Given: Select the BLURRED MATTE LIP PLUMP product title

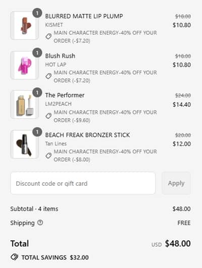Looking at the screenshot, I should (x=84, y=16).
